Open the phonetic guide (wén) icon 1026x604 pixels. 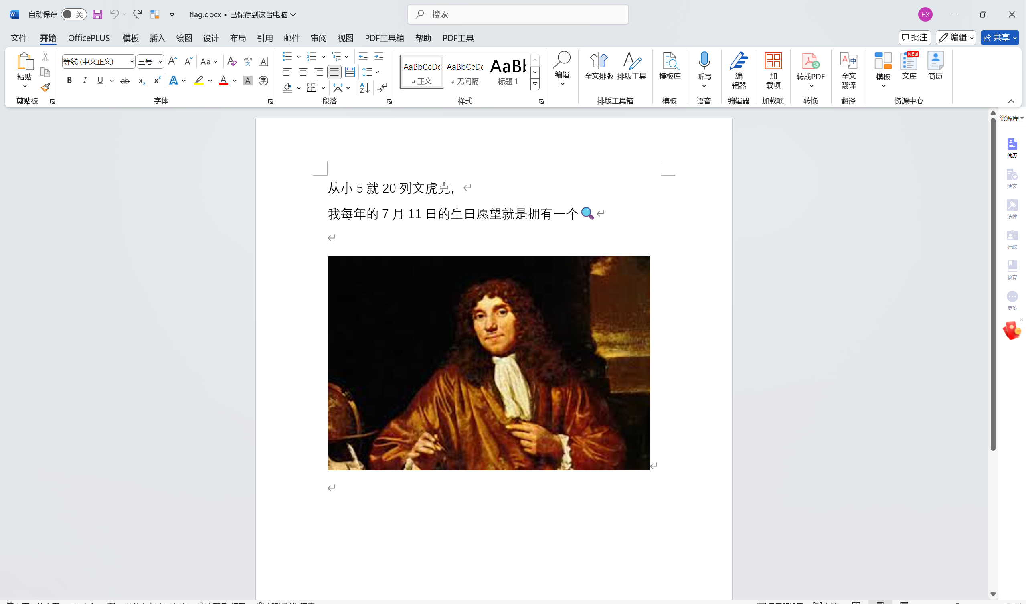point(247,61)
